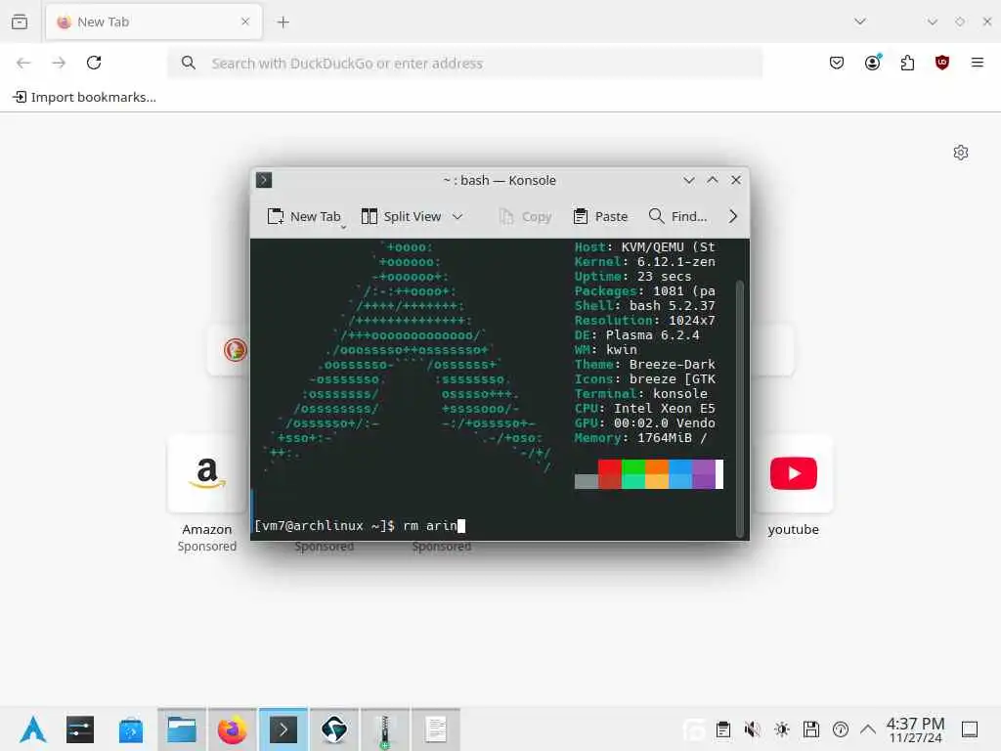1001x751 pixels.
Task: Expand the New Tab profile dropdown arrow
Action: (x=343, y=227)
